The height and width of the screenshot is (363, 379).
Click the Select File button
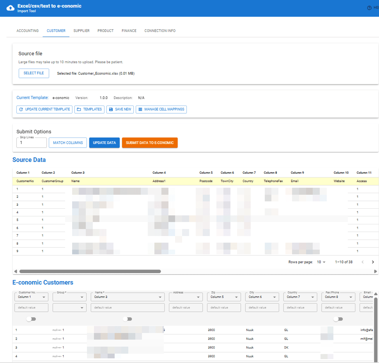click(x=34, y=73)
